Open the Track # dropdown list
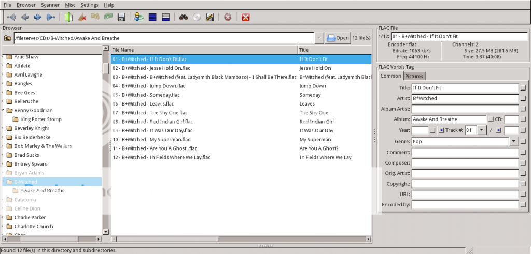Viewport: 531px width, 254px height. 482,130
